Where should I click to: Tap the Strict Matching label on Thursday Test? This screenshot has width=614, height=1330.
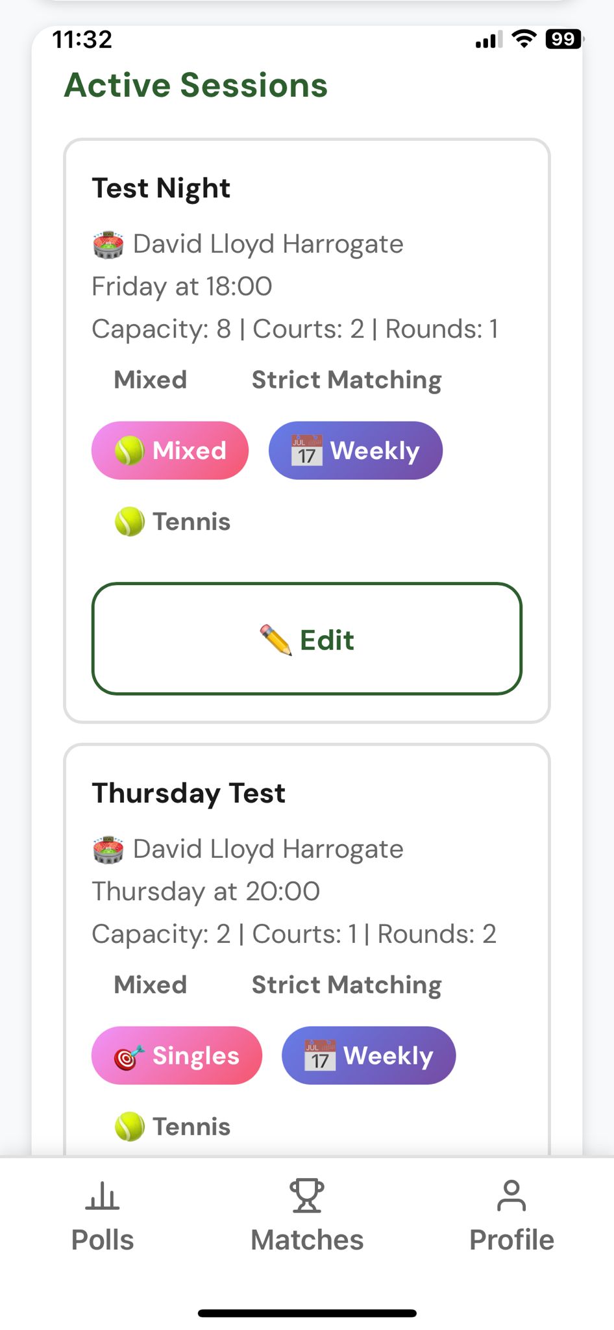click(346, 985)
